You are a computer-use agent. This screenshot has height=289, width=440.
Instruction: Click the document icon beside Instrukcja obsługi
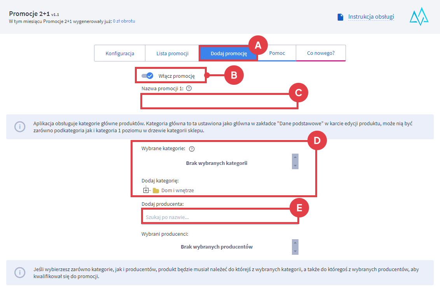coord(340,17)
